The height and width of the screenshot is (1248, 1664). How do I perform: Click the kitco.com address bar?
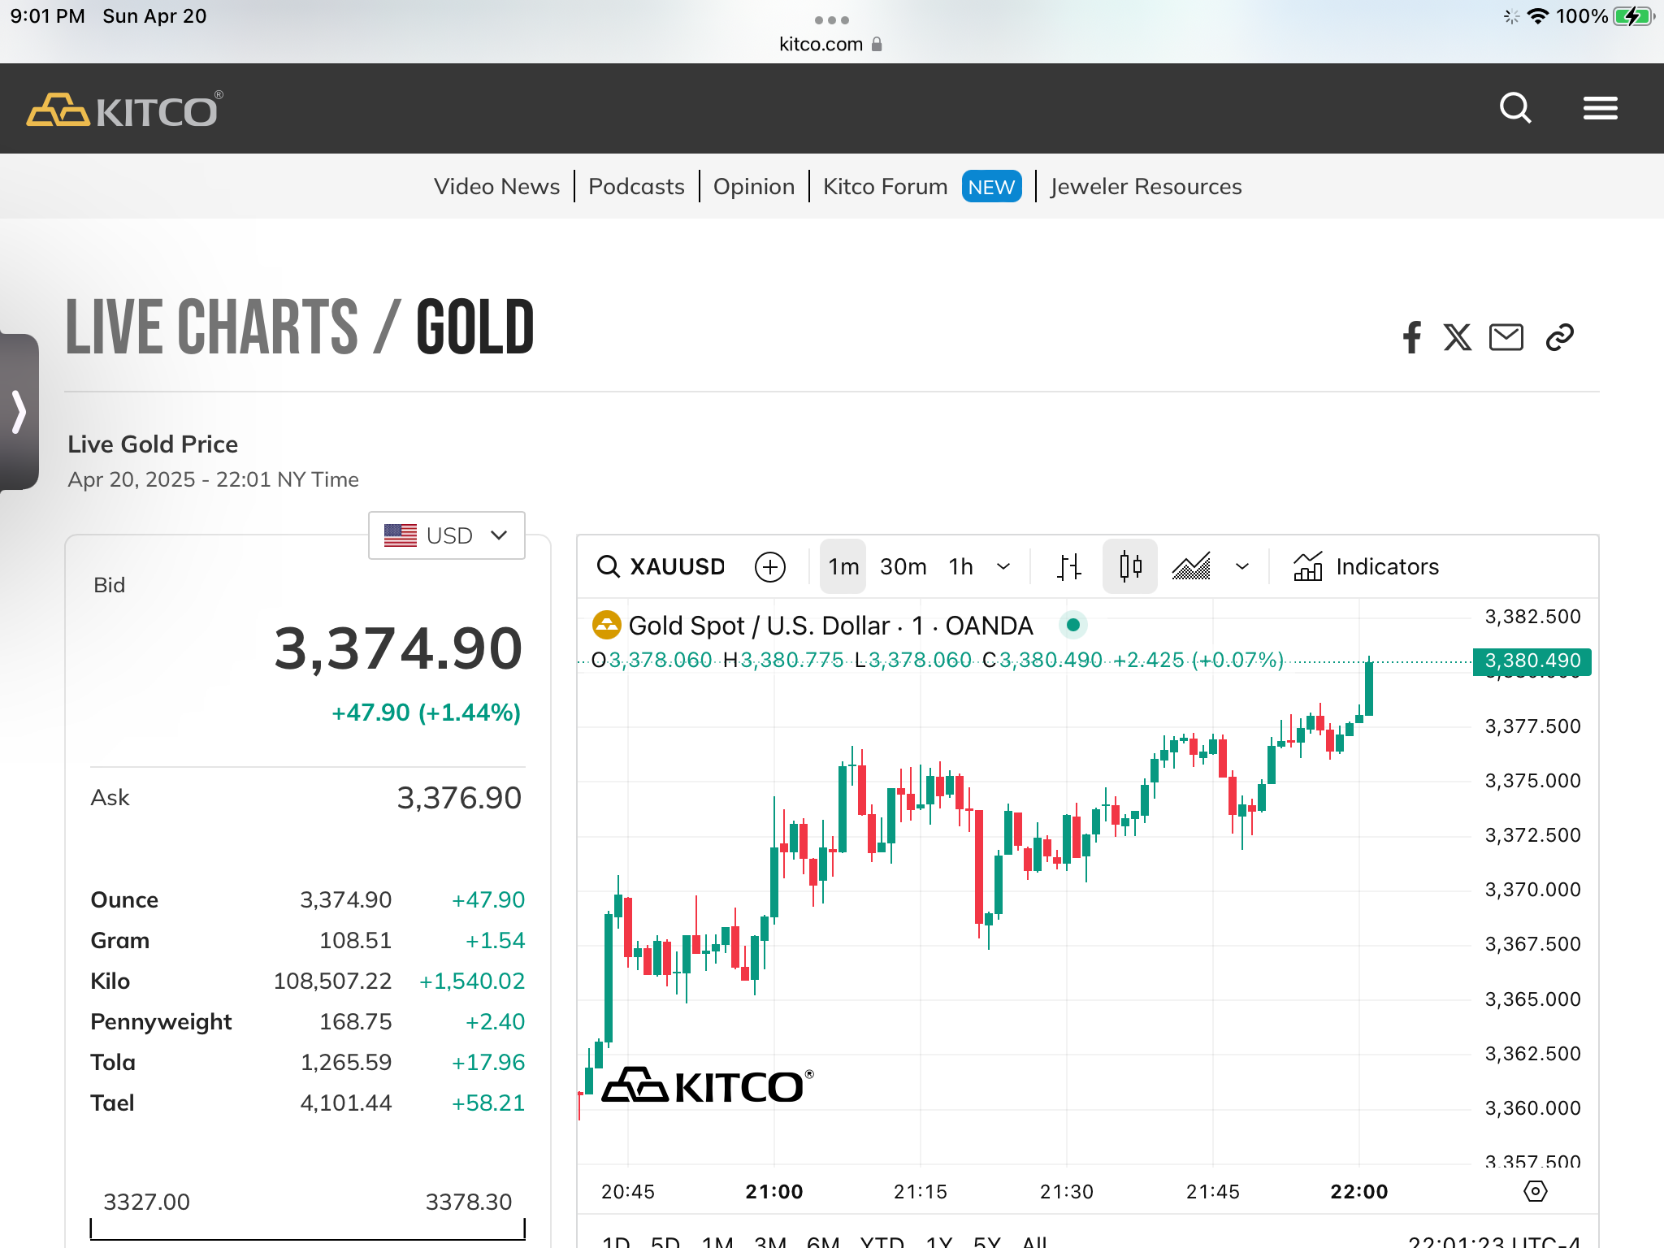pyautogui.click(x=830, y=44)
